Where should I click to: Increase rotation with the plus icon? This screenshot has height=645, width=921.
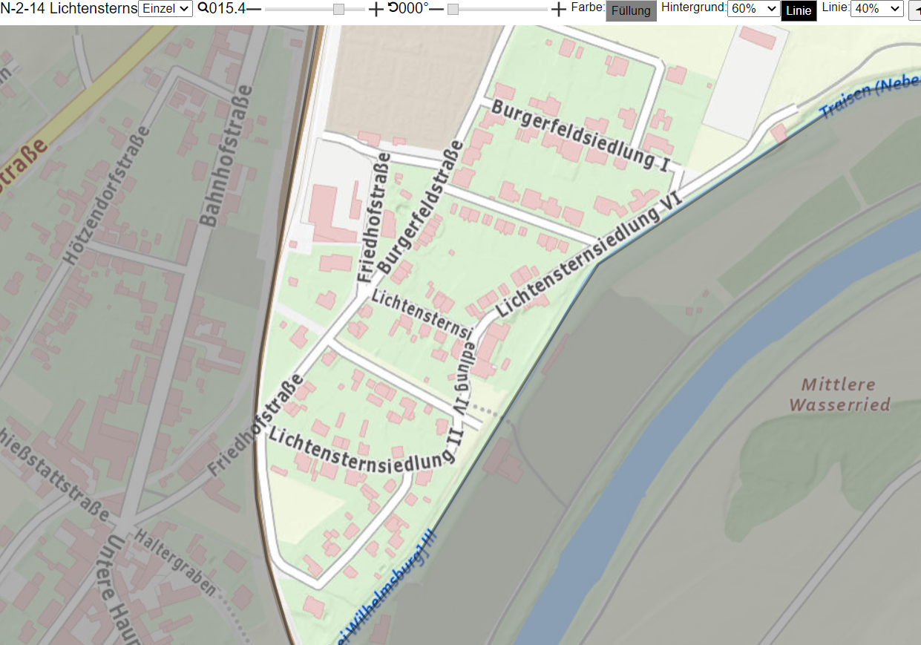pos(559,9)
